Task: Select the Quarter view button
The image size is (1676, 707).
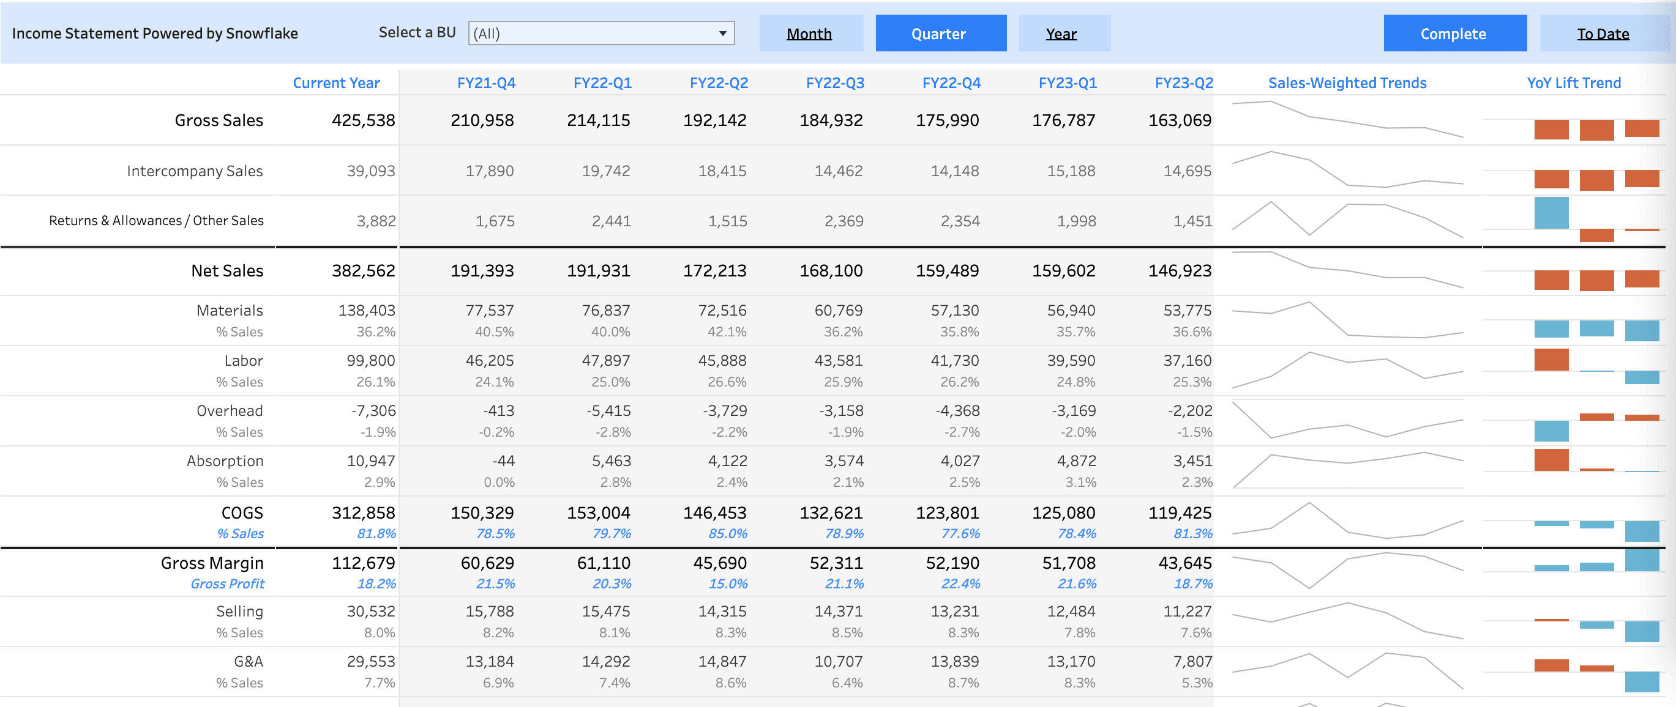Action: [x=940, y=34]
